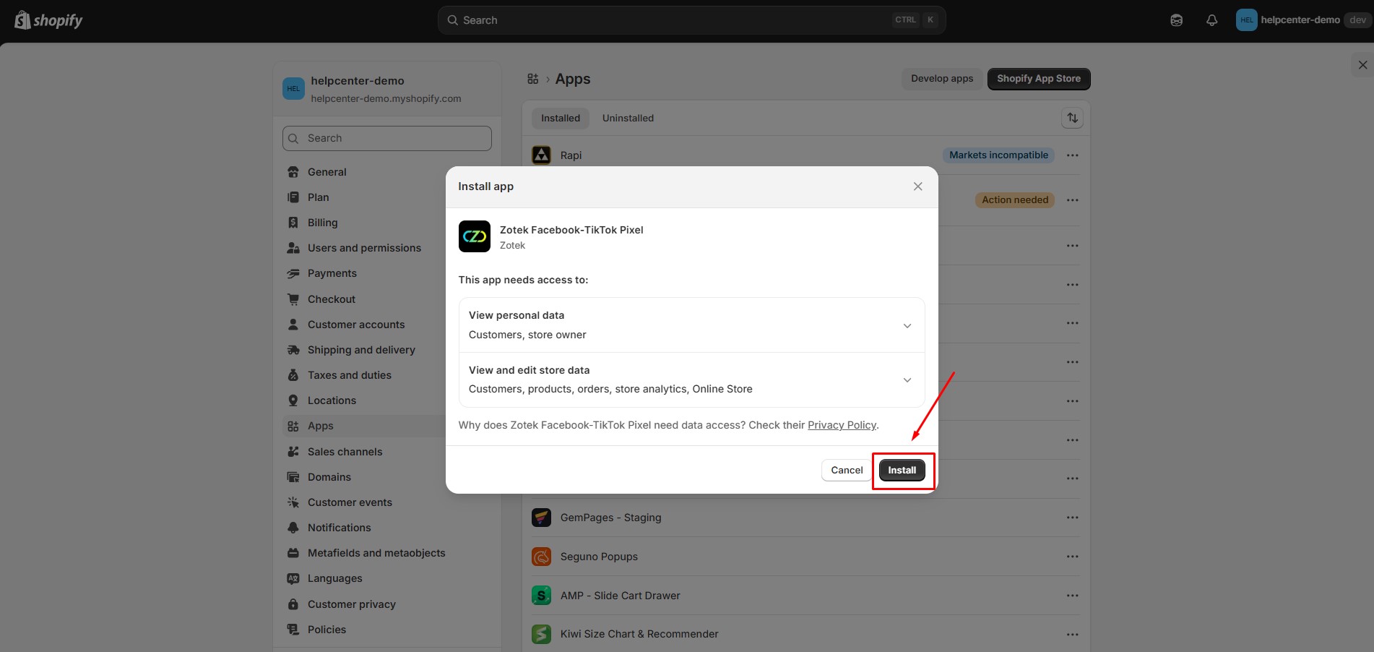The height and width of the screenshot is (652, 1374).
Task: Select the Payments settings icon
Action: pos(293,273)
